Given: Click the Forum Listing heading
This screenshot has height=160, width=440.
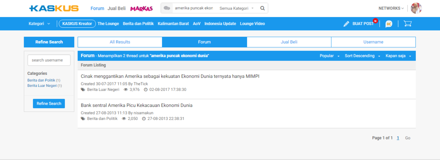Looking at the screenshot, I should tap(93, 65).
